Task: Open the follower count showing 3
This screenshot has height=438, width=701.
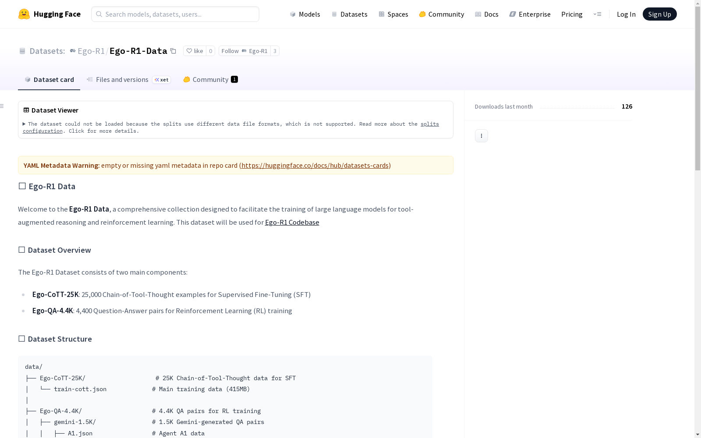Action: pos(275,51)
